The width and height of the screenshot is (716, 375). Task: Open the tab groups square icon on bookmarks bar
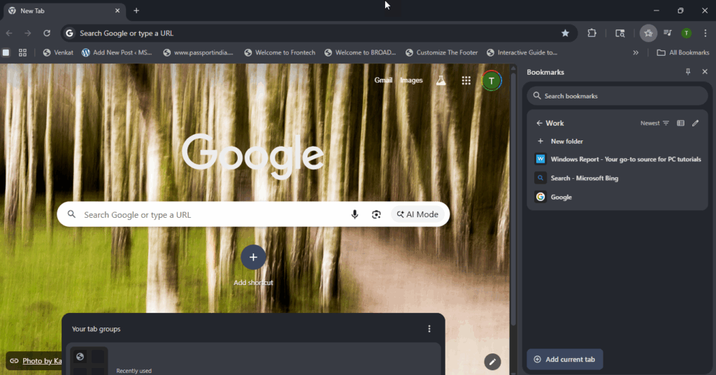coord(6,52)
